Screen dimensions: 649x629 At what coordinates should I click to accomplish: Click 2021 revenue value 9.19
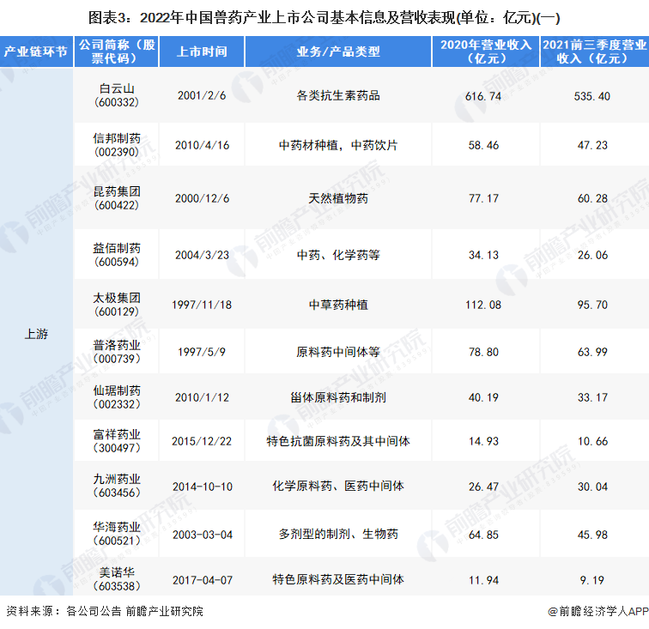[591, 580]
